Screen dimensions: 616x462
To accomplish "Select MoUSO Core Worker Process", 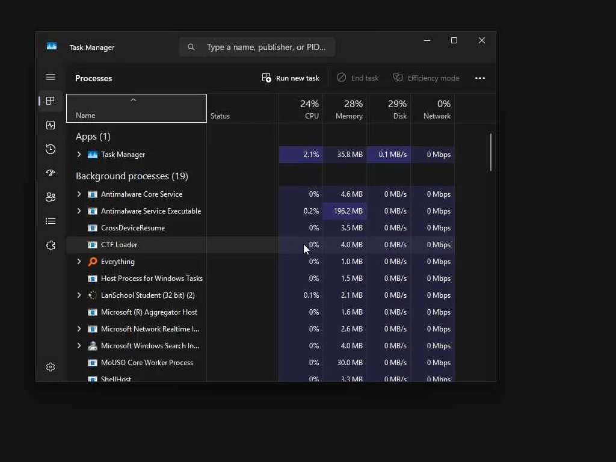I will (261, 363).
